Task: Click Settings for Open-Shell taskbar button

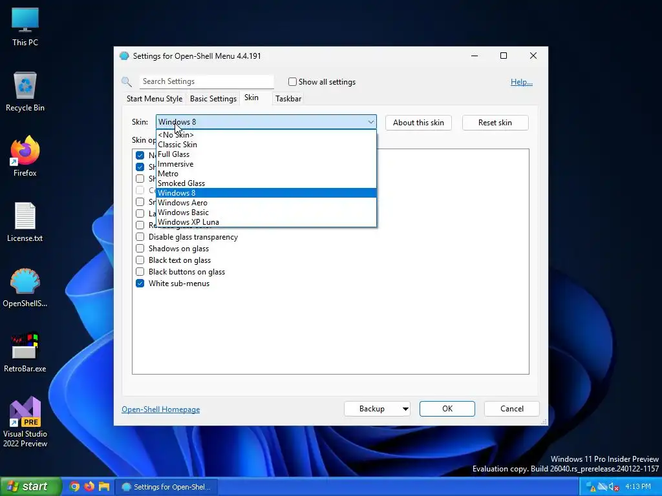Action: tap(166, 487)
